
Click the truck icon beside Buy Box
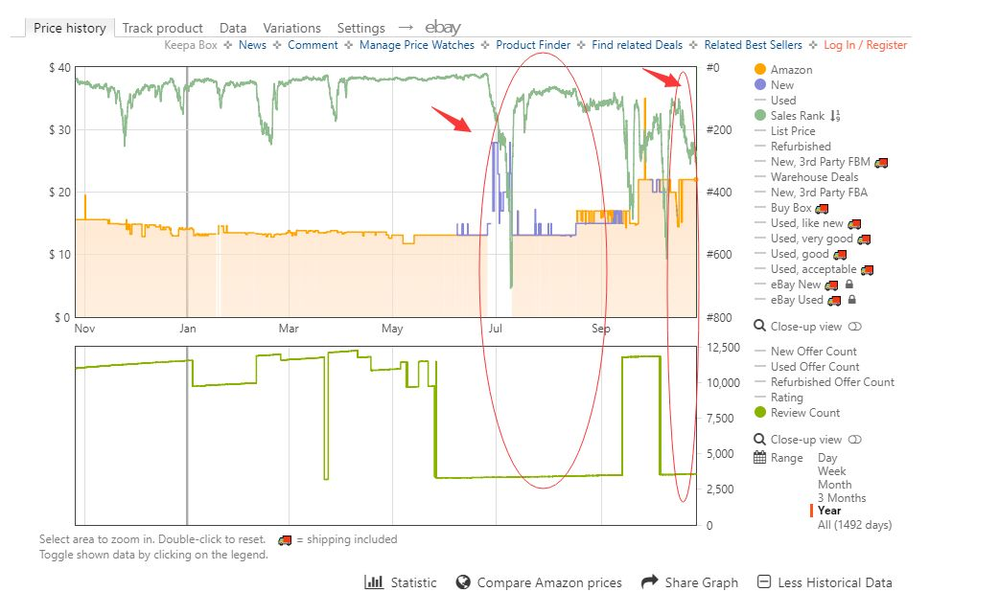point(822,208)
